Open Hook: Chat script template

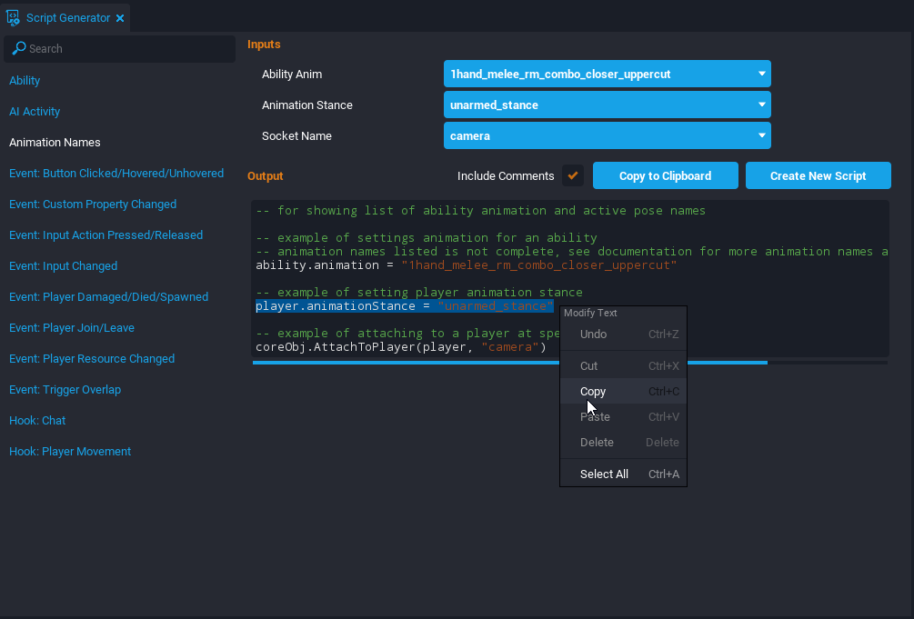click(x=37, y=421)
